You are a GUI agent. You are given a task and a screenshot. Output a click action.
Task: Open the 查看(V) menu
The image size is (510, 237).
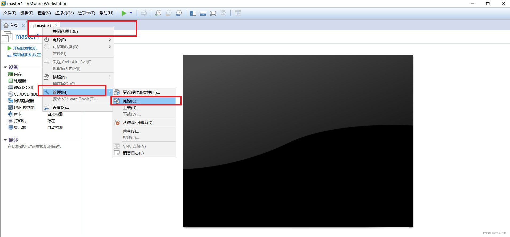44,13
